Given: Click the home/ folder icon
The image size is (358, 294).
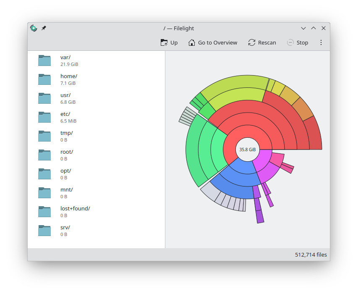Looking at the screenshot, I should click(x=44, y=79).
